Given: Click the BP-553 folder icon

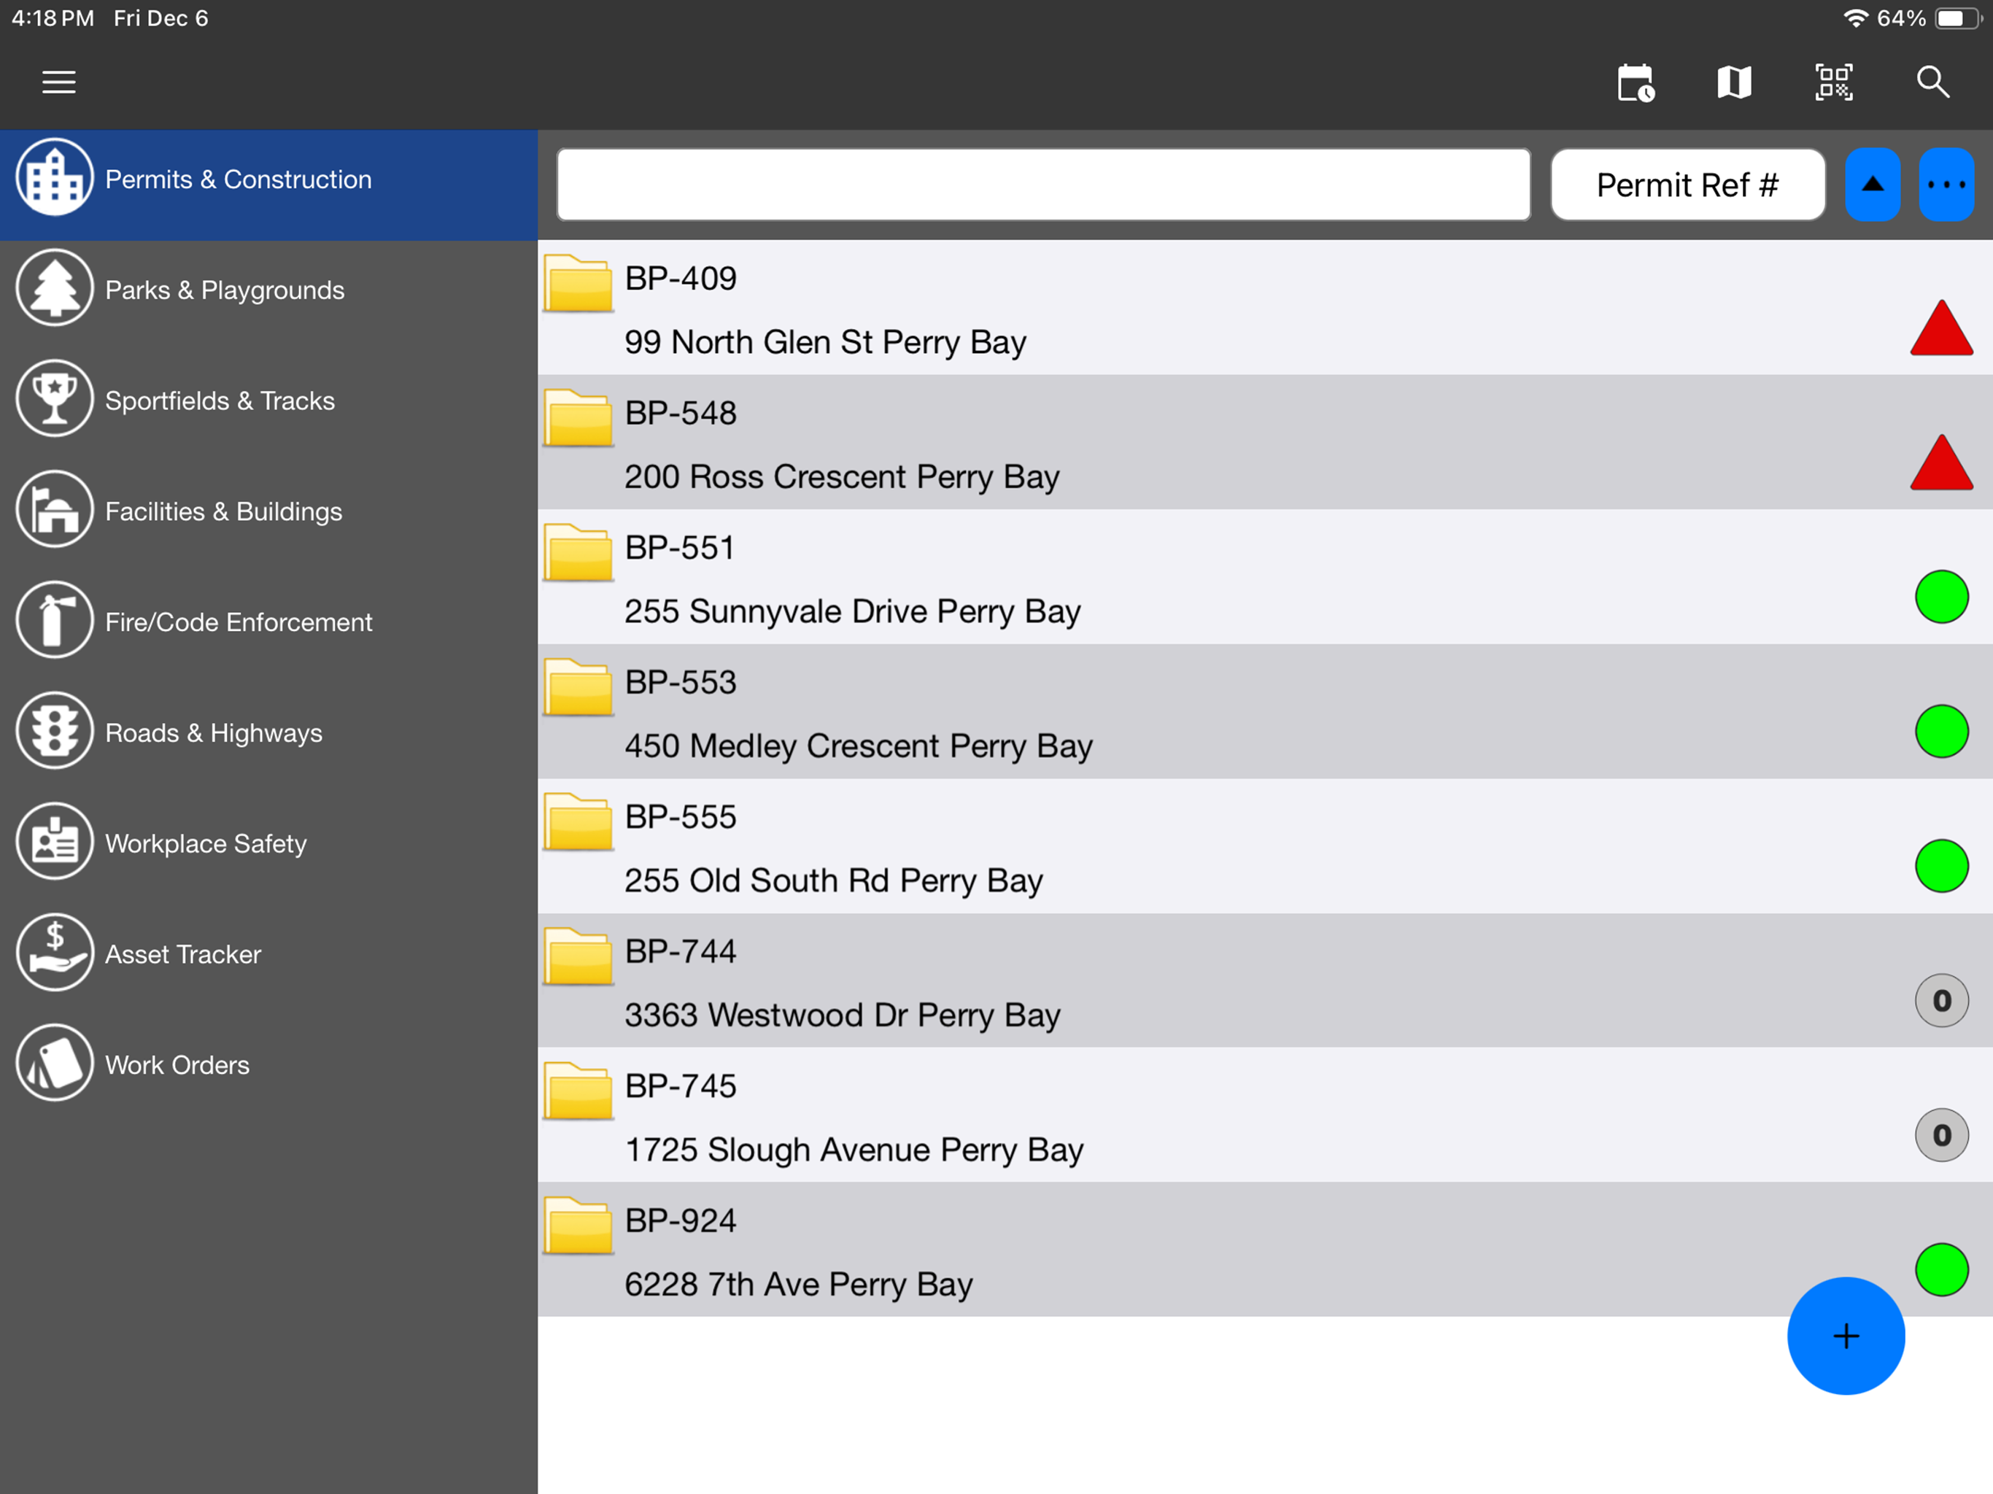Looking at the screenshot, I should click(578, 686).
